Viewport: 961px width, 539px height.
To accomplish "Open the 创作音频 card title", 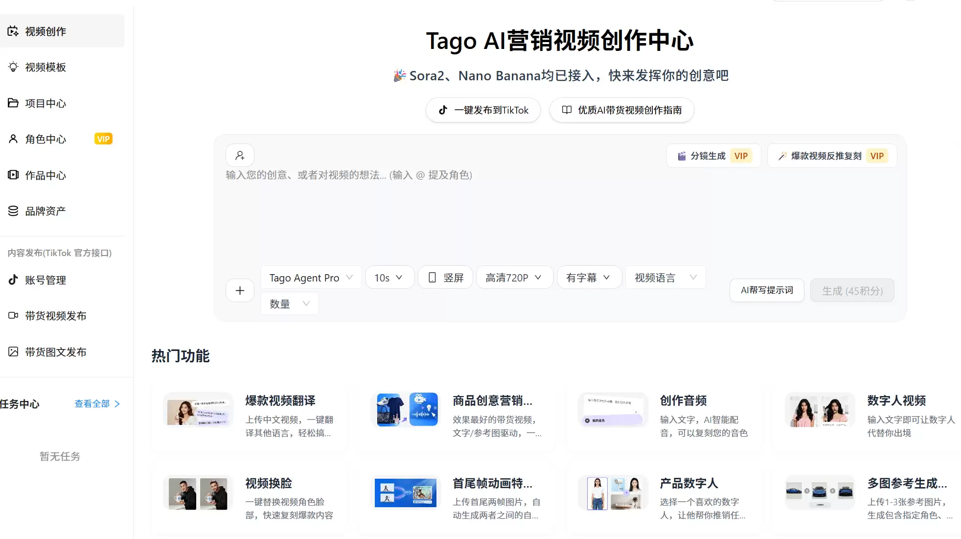I will [x=683, y=400].
